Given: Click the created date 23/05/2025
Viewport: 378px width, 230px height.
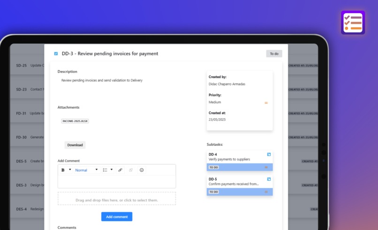Looking at the screenshot, I should (x=217, y=120).
